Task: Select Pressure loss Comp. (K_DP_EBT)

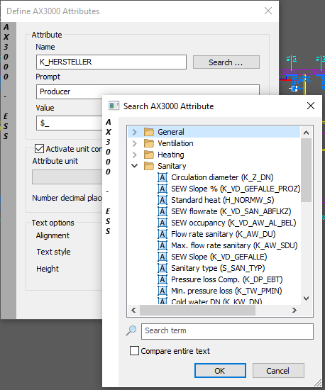Action: [x=226, y=279]
